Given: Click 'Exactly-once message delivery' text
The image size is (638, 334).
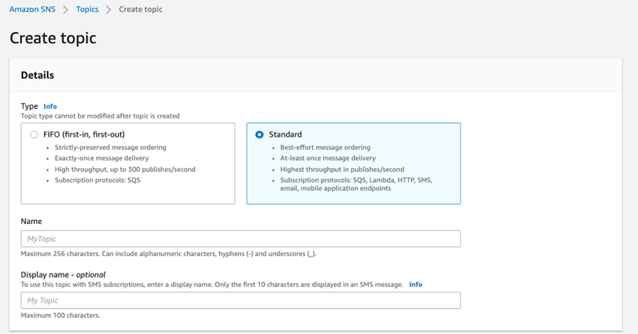Looking at the screenshot, I should tap(101, 158).
